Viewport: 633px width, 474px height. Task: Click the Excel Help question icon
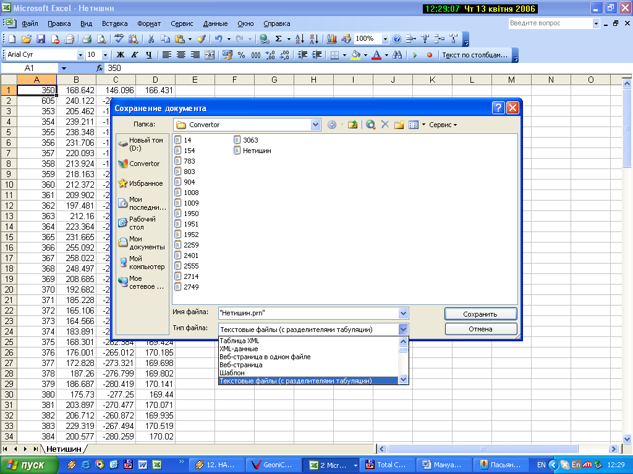(x=397, y=39)
